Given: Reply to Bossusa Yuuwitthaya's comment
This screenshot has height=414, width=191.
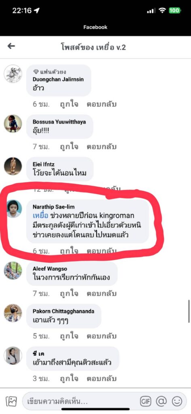Looking at the screenshot, I should tap(102, 146).
